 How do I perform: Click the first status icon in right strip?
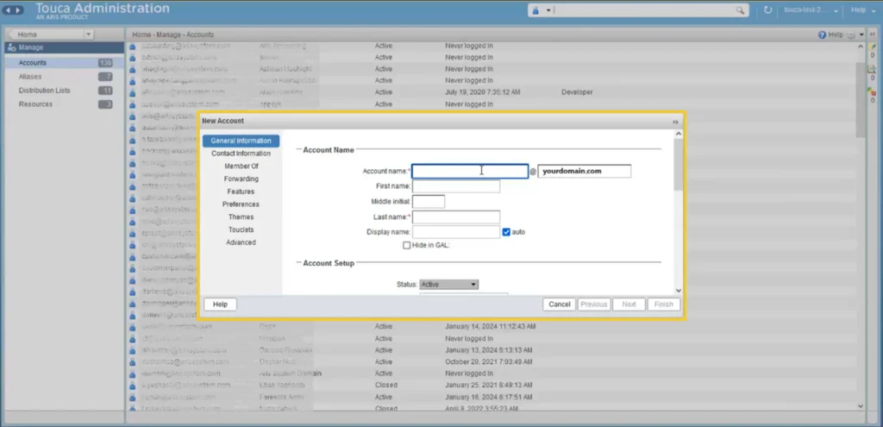point(873,49)
